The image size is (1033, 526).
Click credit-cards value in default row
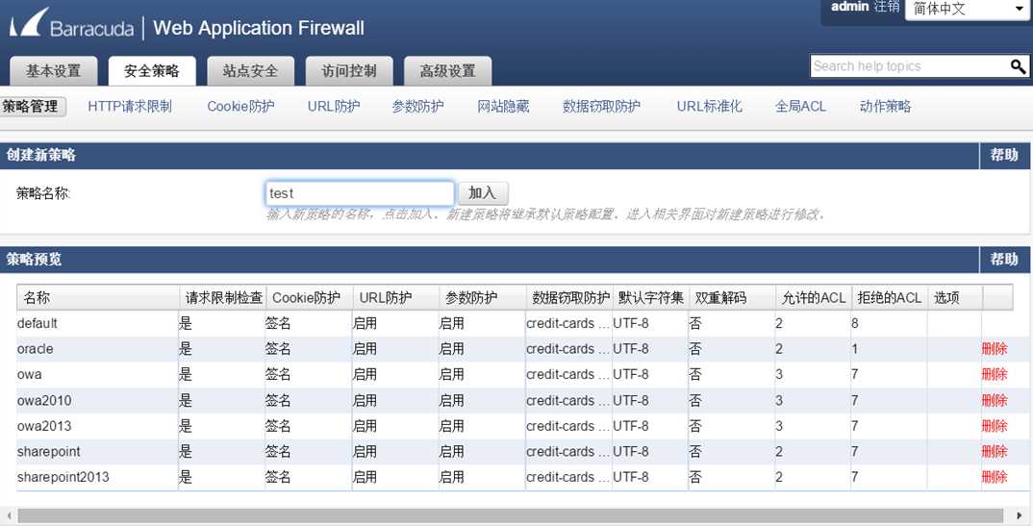[567, 323]
